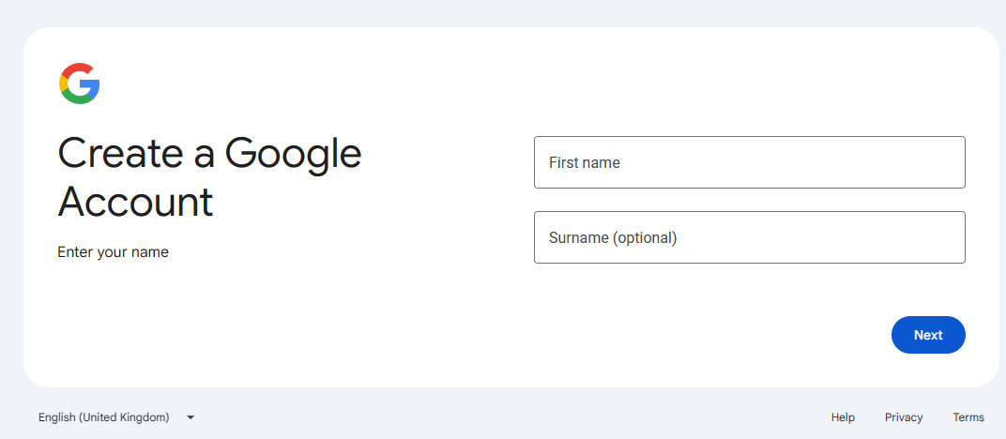Click the Create a Google Account heading
This screenshot has height=439, width=1006.
[210, 177]
